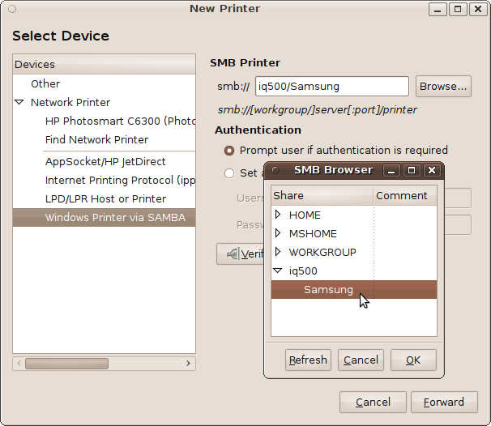The height and width of the screenshot is (426, 491).
Task: Close the SMB Browser window
Action: point(432,171)
